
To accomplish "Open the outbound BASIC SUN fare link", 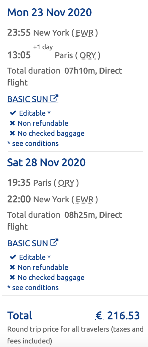I will click(x=33, y=99).
